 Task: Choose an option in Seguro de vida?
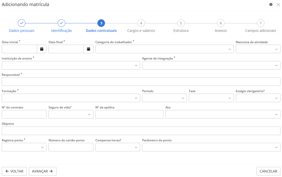[71, 114]
